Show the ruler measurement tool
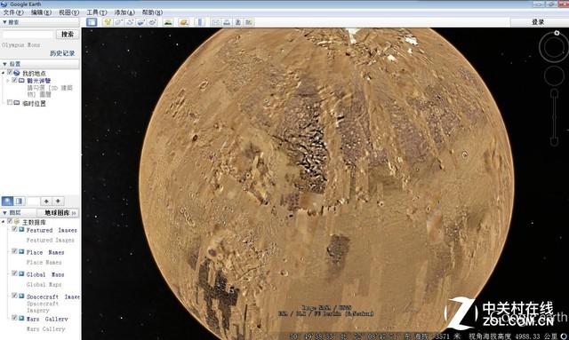 200,22
